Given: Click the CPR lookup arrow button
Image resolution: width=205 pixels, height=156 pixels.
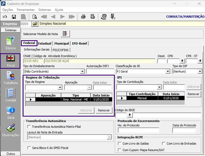Looking at the screenshot, I should pyautogui.click(x=182, y=61).
